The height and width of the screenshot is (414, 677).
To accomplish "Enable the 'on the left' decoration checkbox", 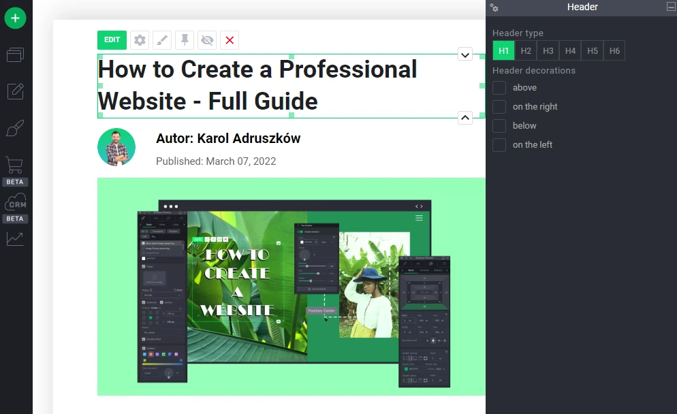I will [x=499, y=144].
